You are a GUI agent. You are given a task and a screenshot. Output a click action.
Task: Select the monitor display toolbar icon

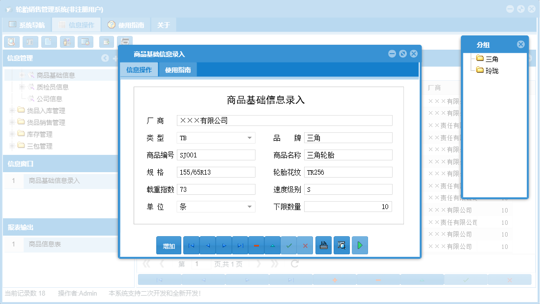[x=85, y=42]
